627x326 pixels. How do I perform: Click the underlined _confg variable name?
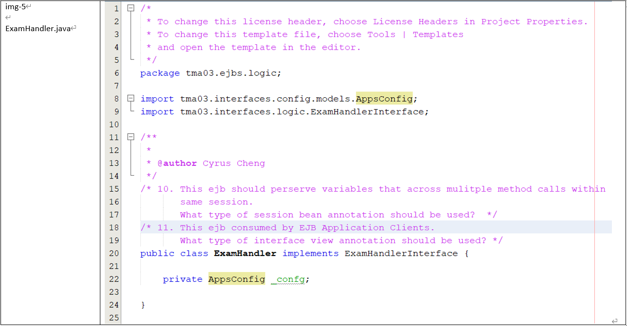pos(288,279)
